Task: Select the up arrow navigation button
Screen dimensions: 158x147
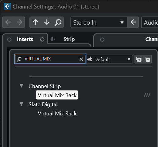Action: pos(36,22)
